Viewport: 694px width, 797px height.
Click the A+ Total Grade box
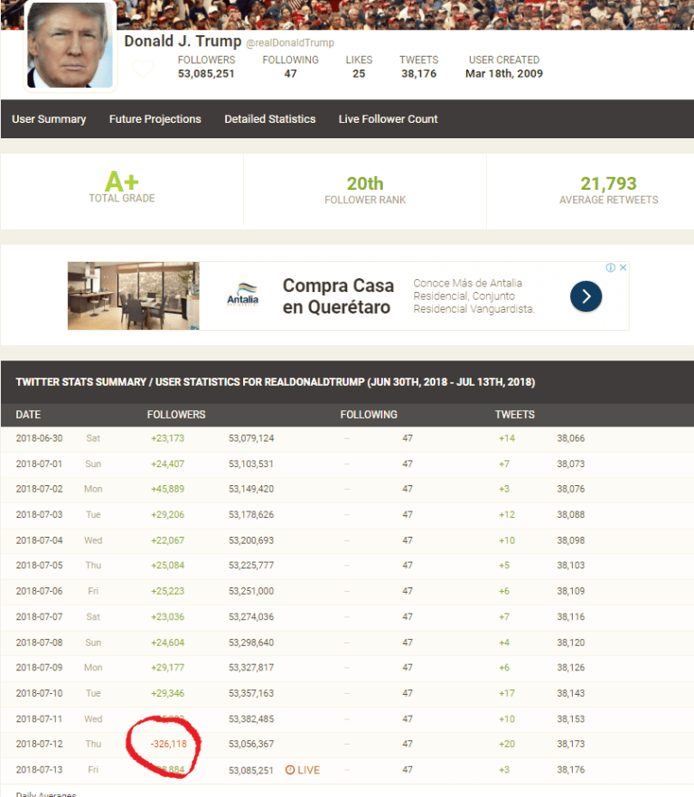(x=122, y=189)
